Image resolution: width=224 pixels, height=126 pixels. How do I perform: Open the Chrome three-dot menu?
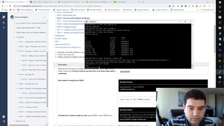coord(213,6)
